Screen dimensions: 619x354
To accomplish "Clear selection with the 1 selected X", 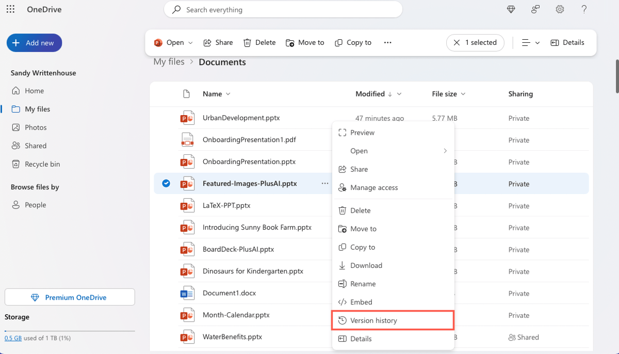I will (457, 43).
